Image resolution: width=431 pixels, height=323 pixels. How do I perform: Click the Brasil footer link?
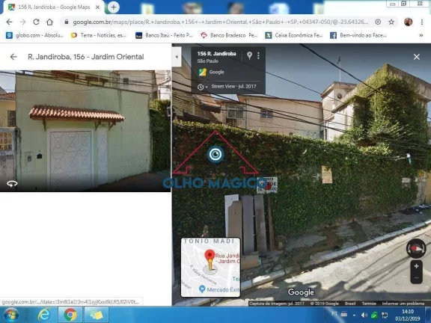350,304
